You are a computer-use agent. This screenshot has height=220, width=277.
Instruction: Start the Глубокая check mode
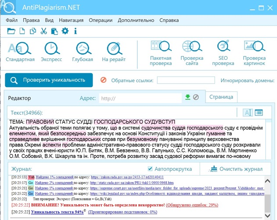pos(83,52)
